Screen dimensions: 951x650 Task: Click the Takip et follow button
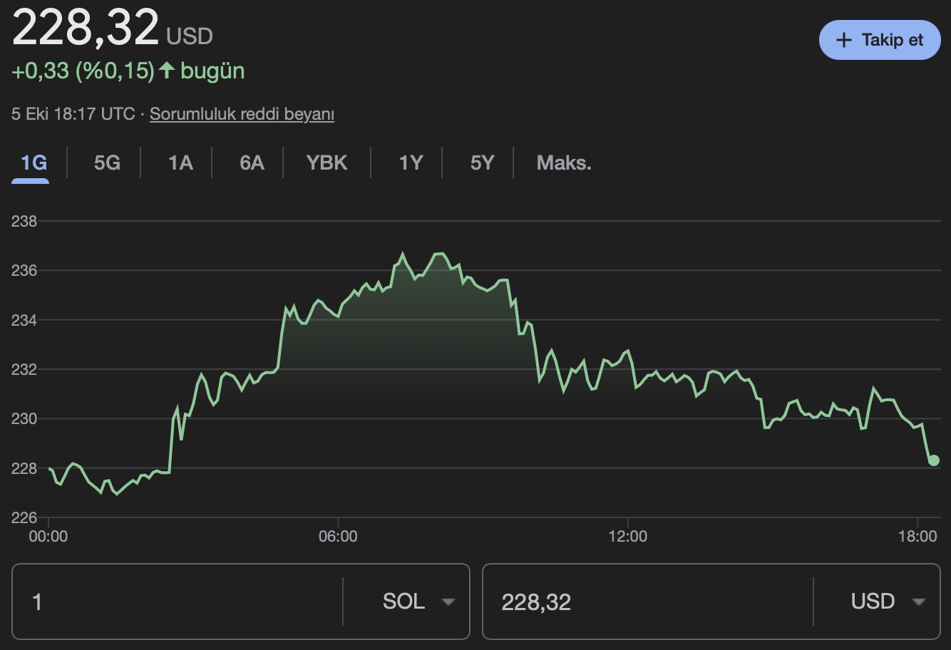tap(880, 40)
